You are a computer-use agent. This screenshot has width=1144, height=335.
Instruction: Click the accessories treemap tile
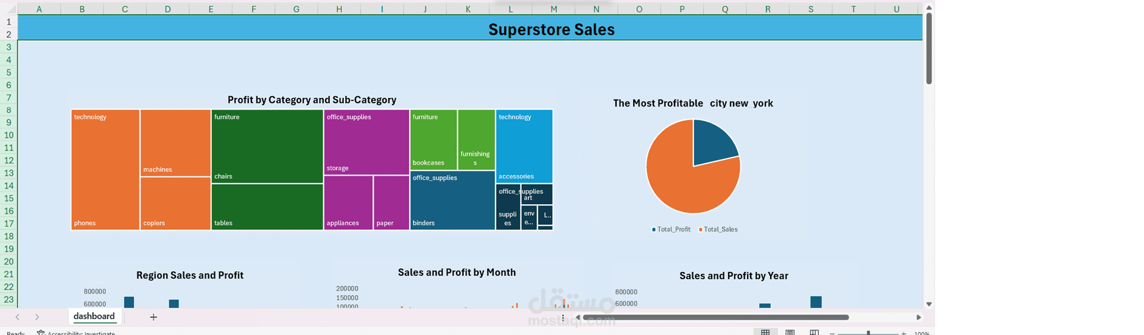524,147
